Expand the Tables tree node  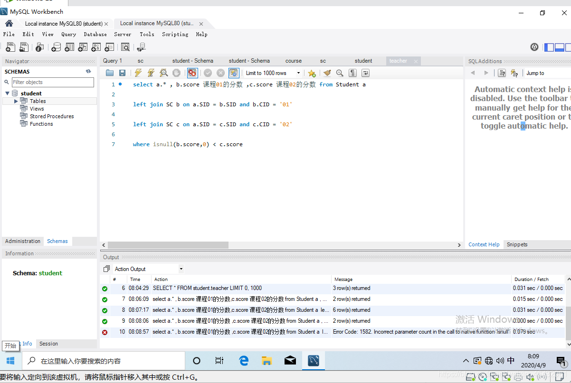16,101
